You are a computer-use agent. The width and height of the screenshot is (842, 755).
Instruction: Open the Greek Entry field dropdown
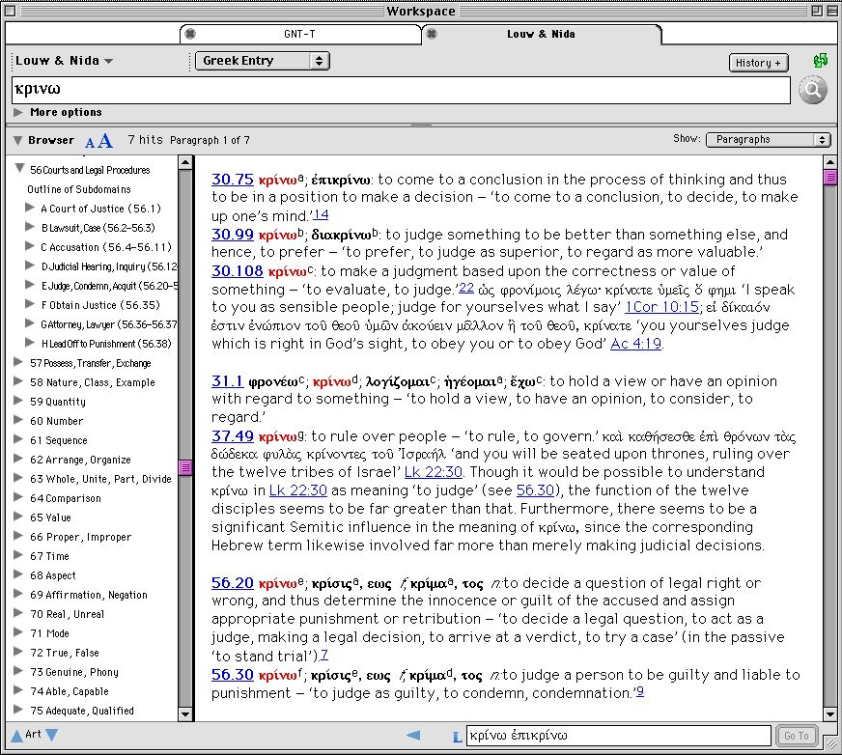coord(262,61)
